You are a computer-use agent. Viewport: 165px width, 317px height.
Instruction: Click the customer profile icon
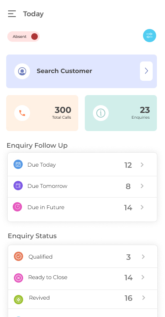click(22, 71)
